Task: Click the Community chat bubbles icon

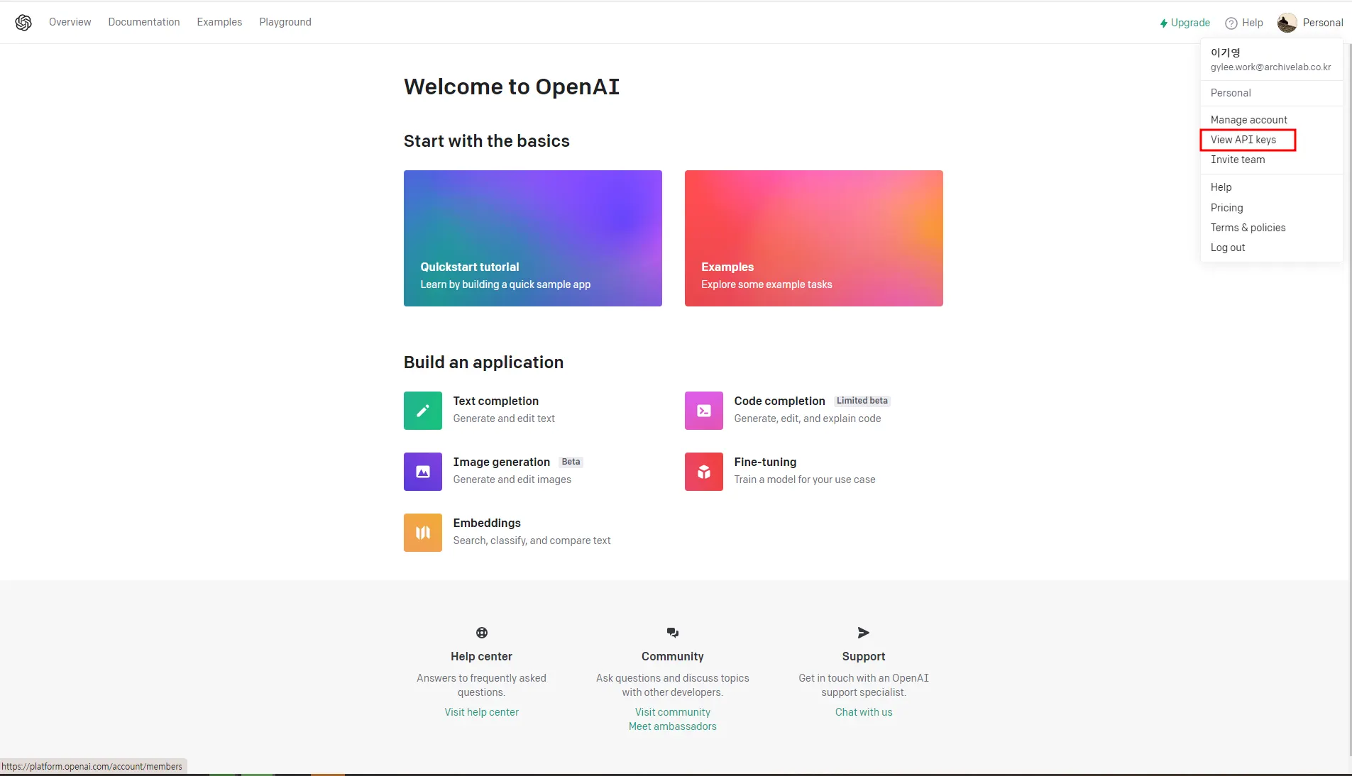Action: pos(673,633)
